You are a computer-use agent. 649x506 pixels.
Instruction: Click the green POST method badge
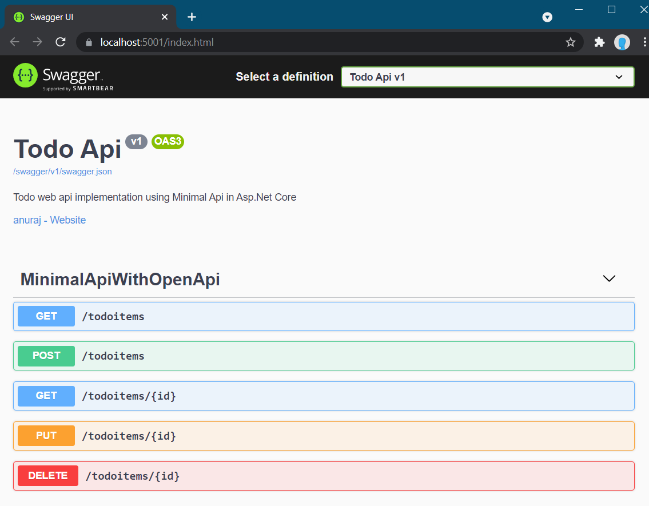[46, 356]
